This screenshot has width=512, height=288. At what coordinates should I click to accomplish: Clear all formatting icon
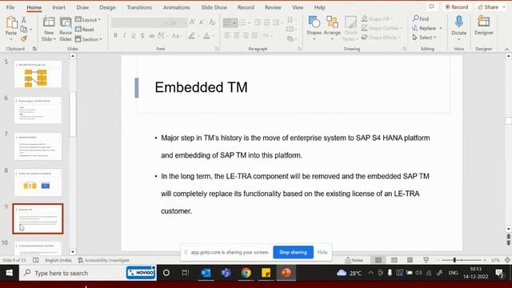(212, 22)
